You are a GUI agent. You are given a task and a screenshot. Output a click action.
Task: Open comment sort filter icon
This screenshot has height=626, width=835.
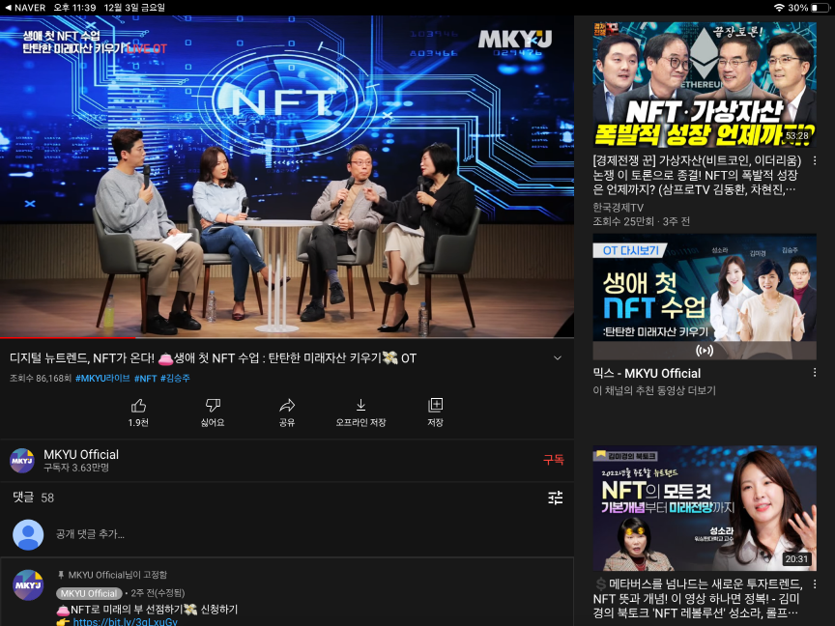[555, 498]
